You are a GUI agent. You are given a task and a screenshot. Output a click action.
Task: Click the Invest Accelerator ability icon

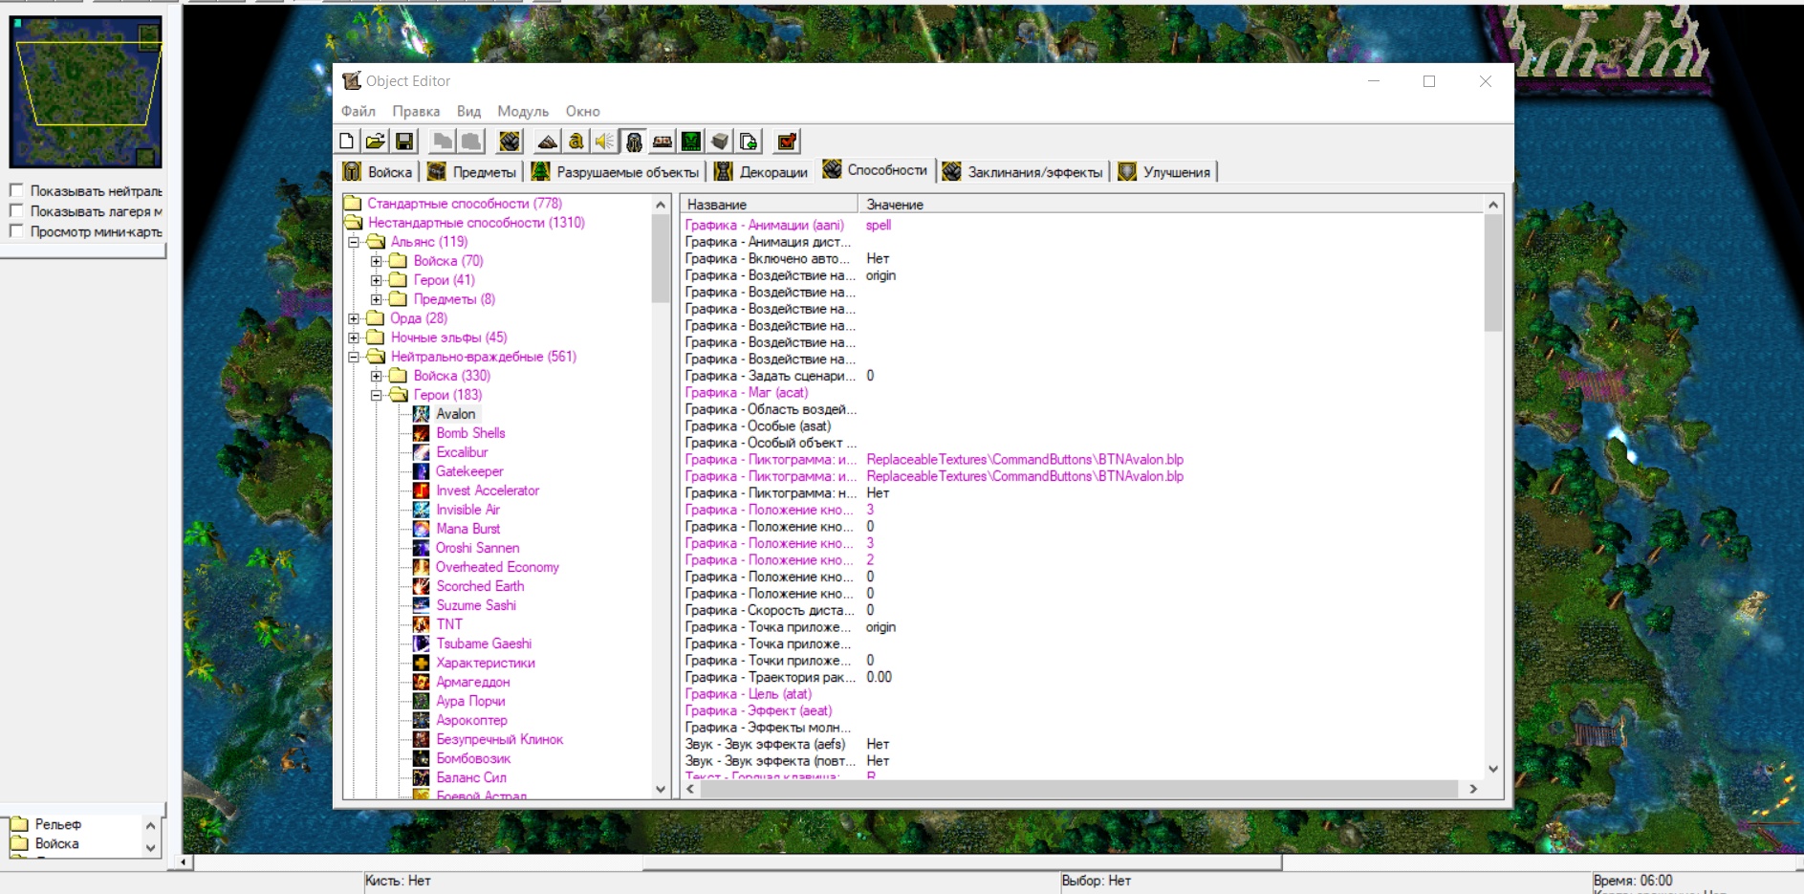421,491
